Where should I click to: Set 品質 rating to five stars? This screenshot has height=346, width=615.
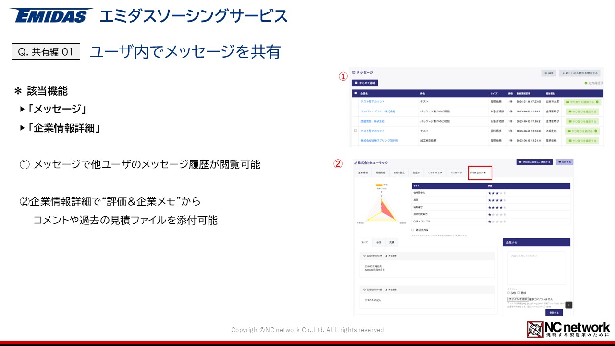coord(504,200)
